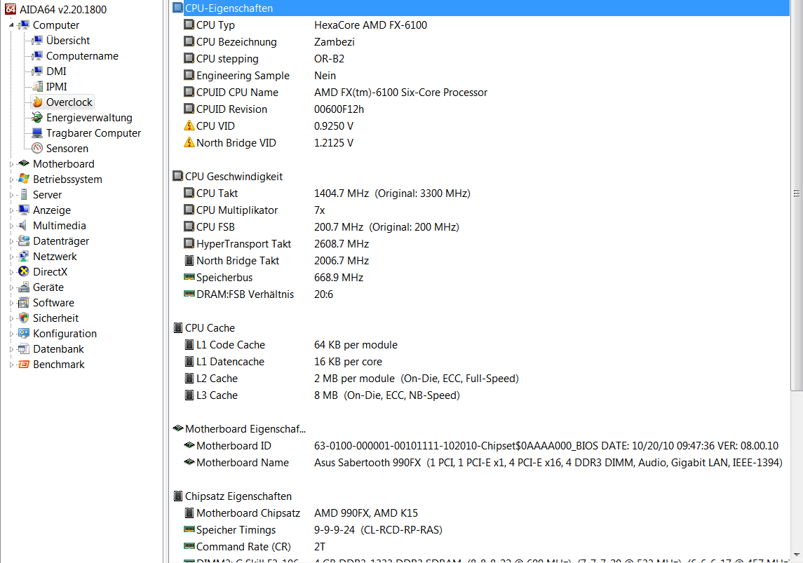Expand the Geräte tree node
This screenshot has width=803, height=563.
pos(11,287)
